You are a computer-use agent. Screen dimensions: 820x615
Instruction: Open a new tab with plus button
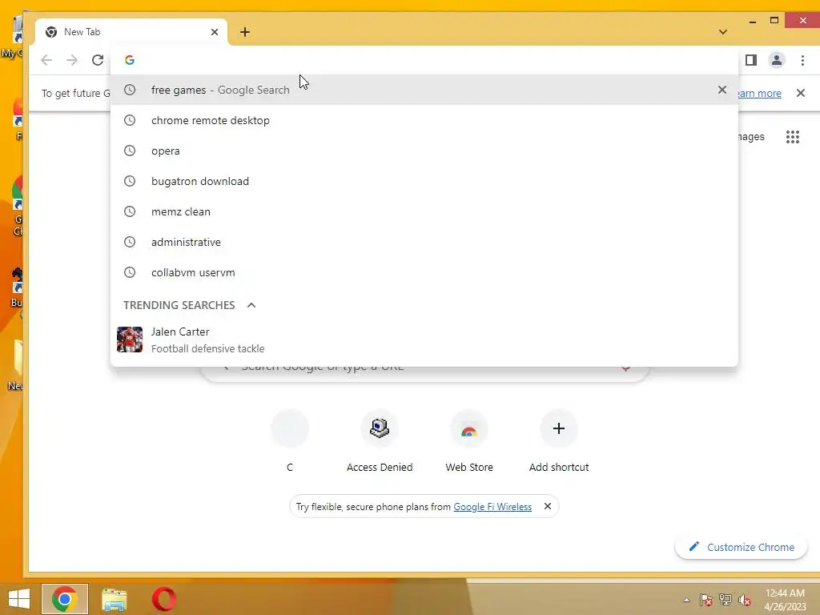[x=245, y=32]
